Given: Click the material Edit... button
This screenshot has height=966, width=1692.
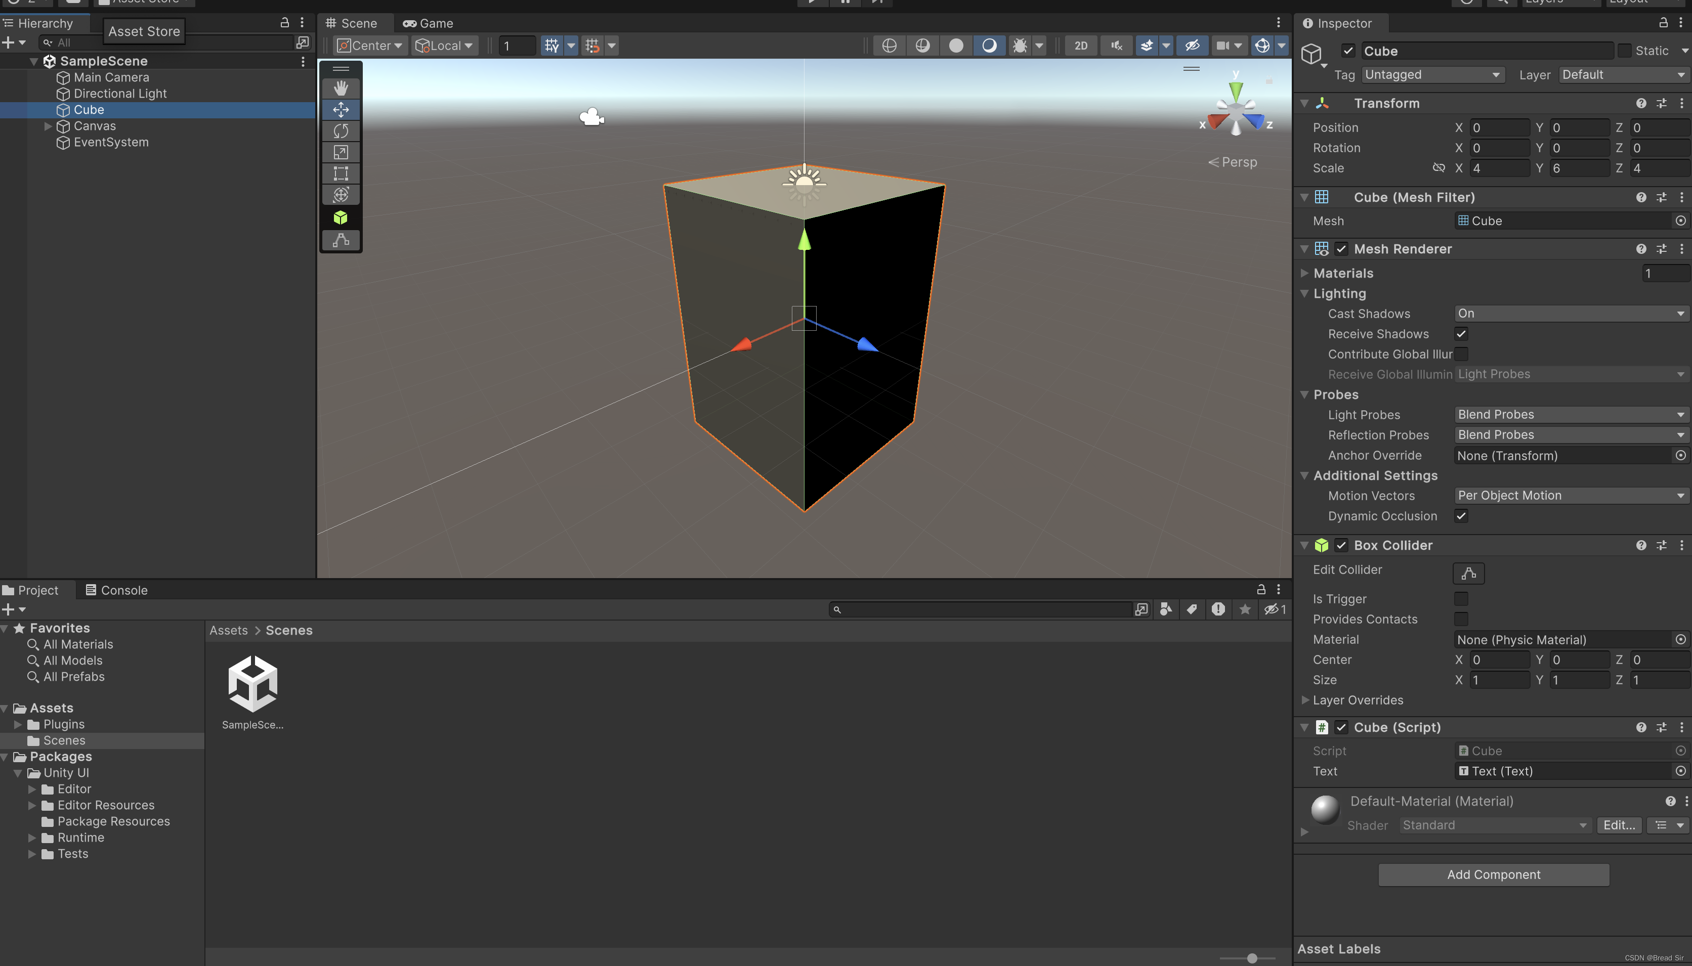Looking at the screenshot, I should 1619,825.
